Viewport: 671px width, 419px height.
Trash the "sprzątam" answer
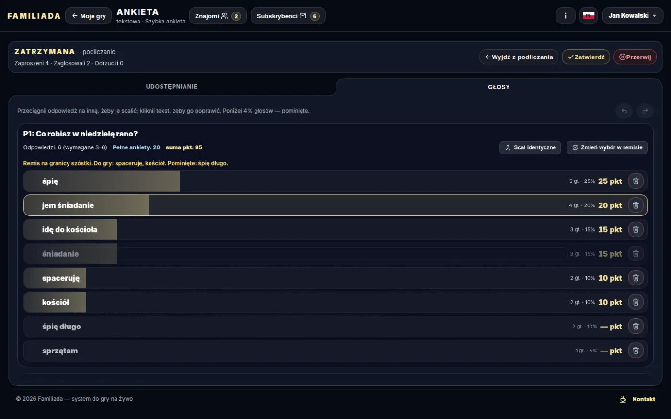[x=636, y=351]
